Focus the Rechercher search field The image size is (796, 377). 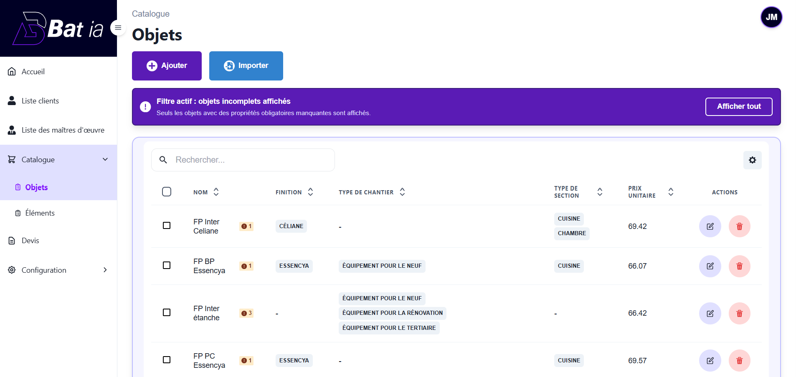coord(251,160)
